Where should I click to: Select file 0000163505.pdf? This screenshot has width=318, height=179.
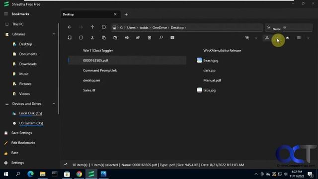(x=127, y=61)
